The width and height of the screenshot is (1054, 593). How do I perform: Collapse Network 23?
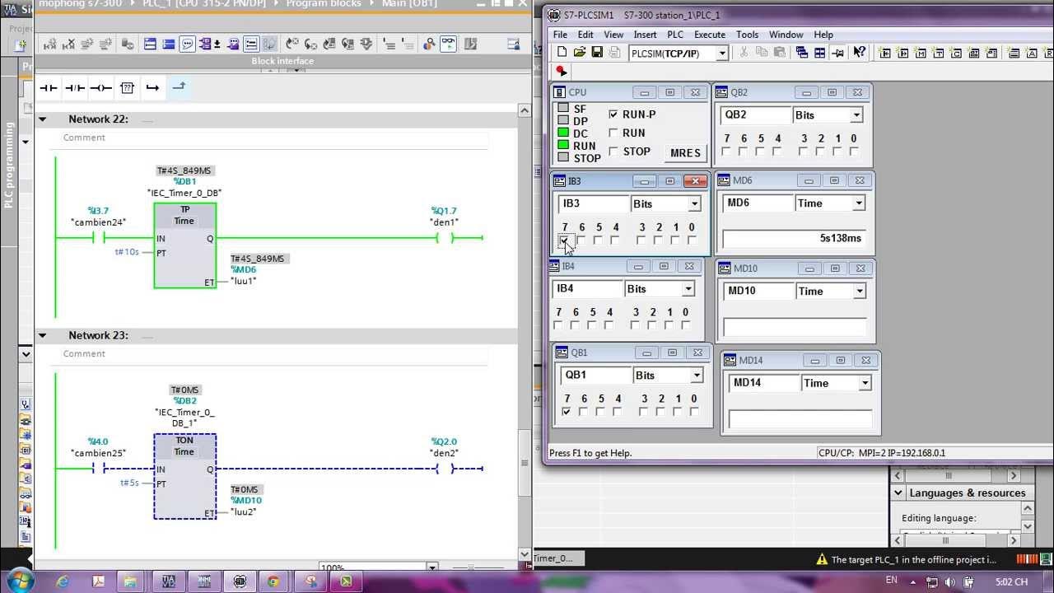coord(43,335)
